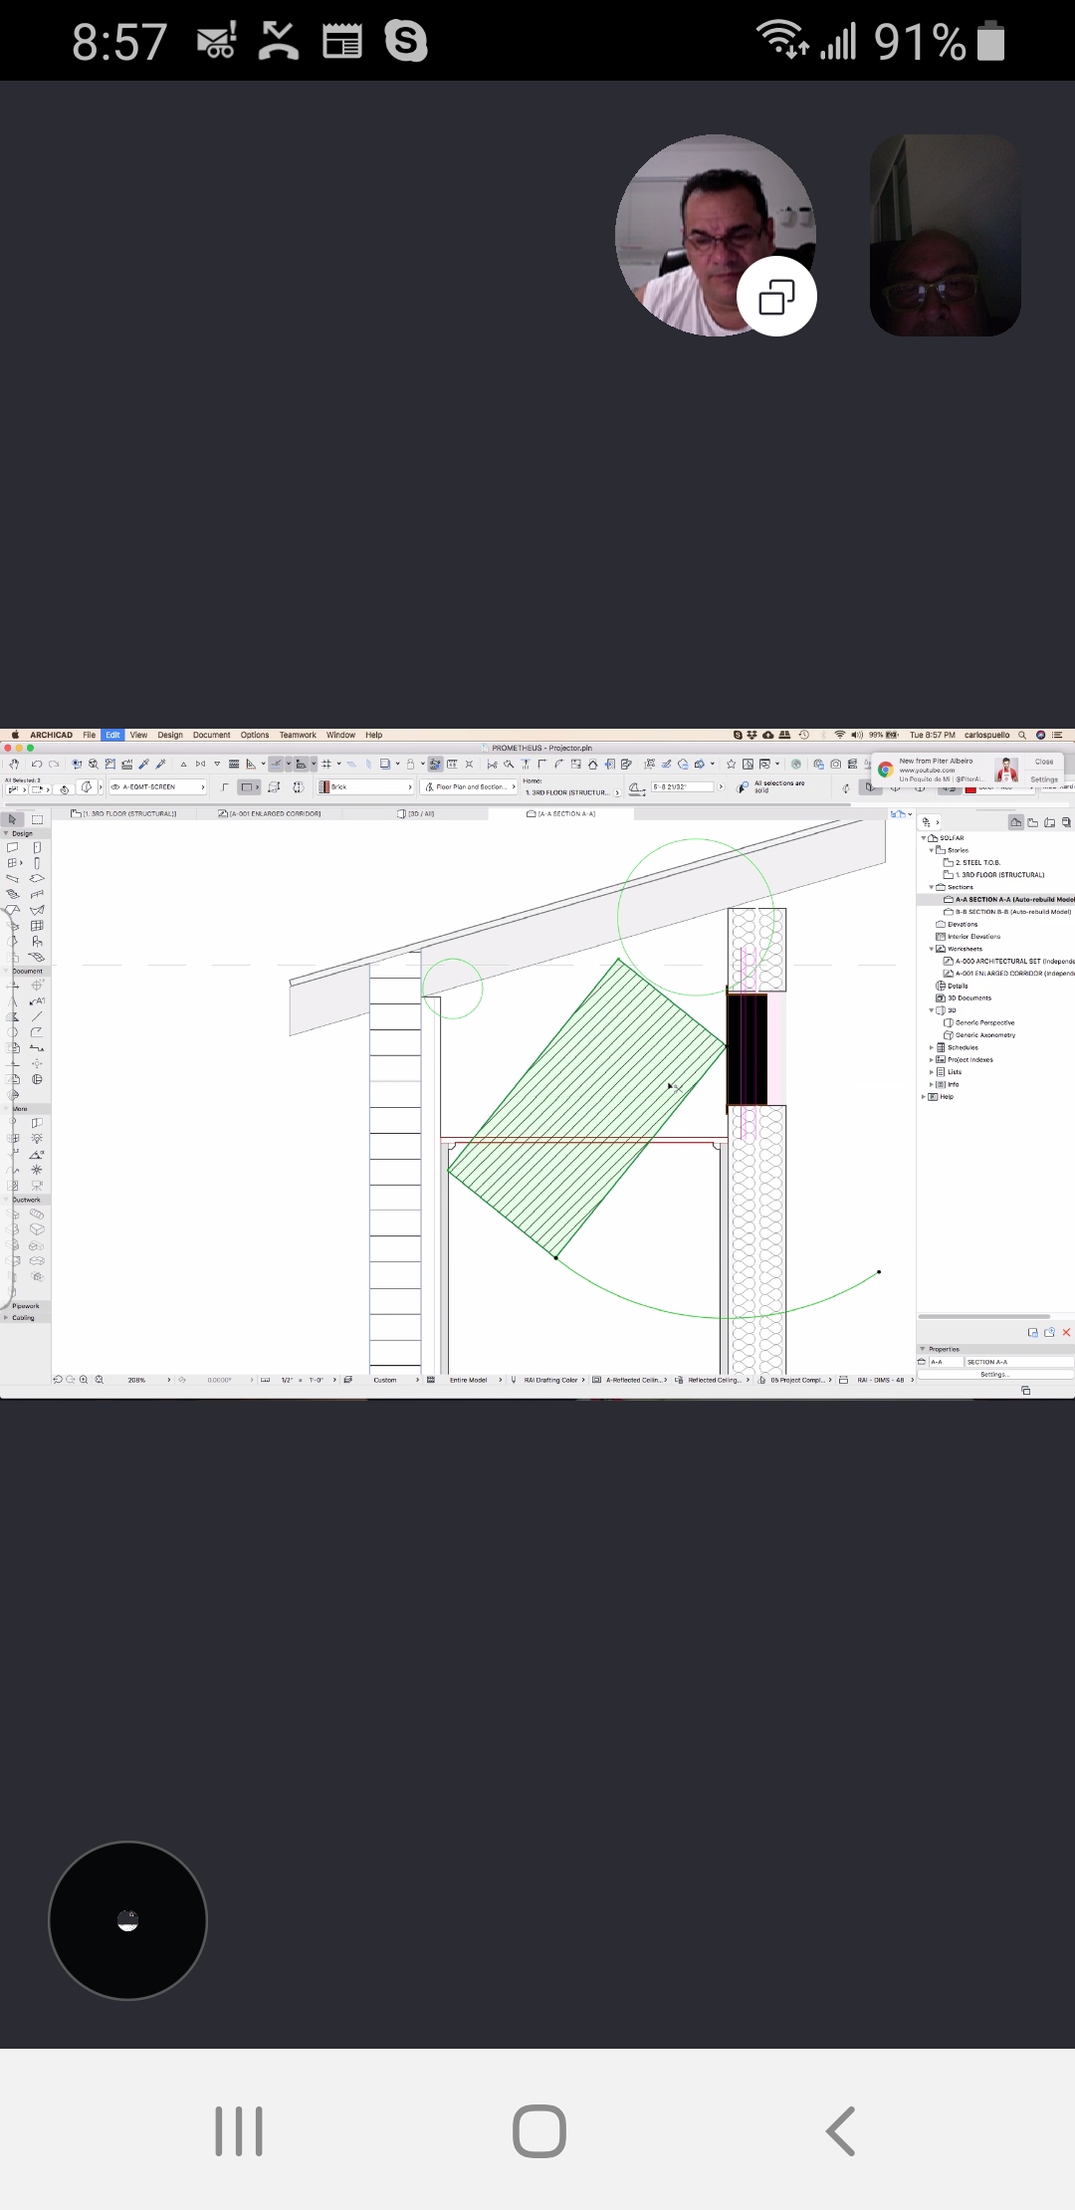Tap the round black call control bubble

pyautogui.click(x=127, y=1920)
